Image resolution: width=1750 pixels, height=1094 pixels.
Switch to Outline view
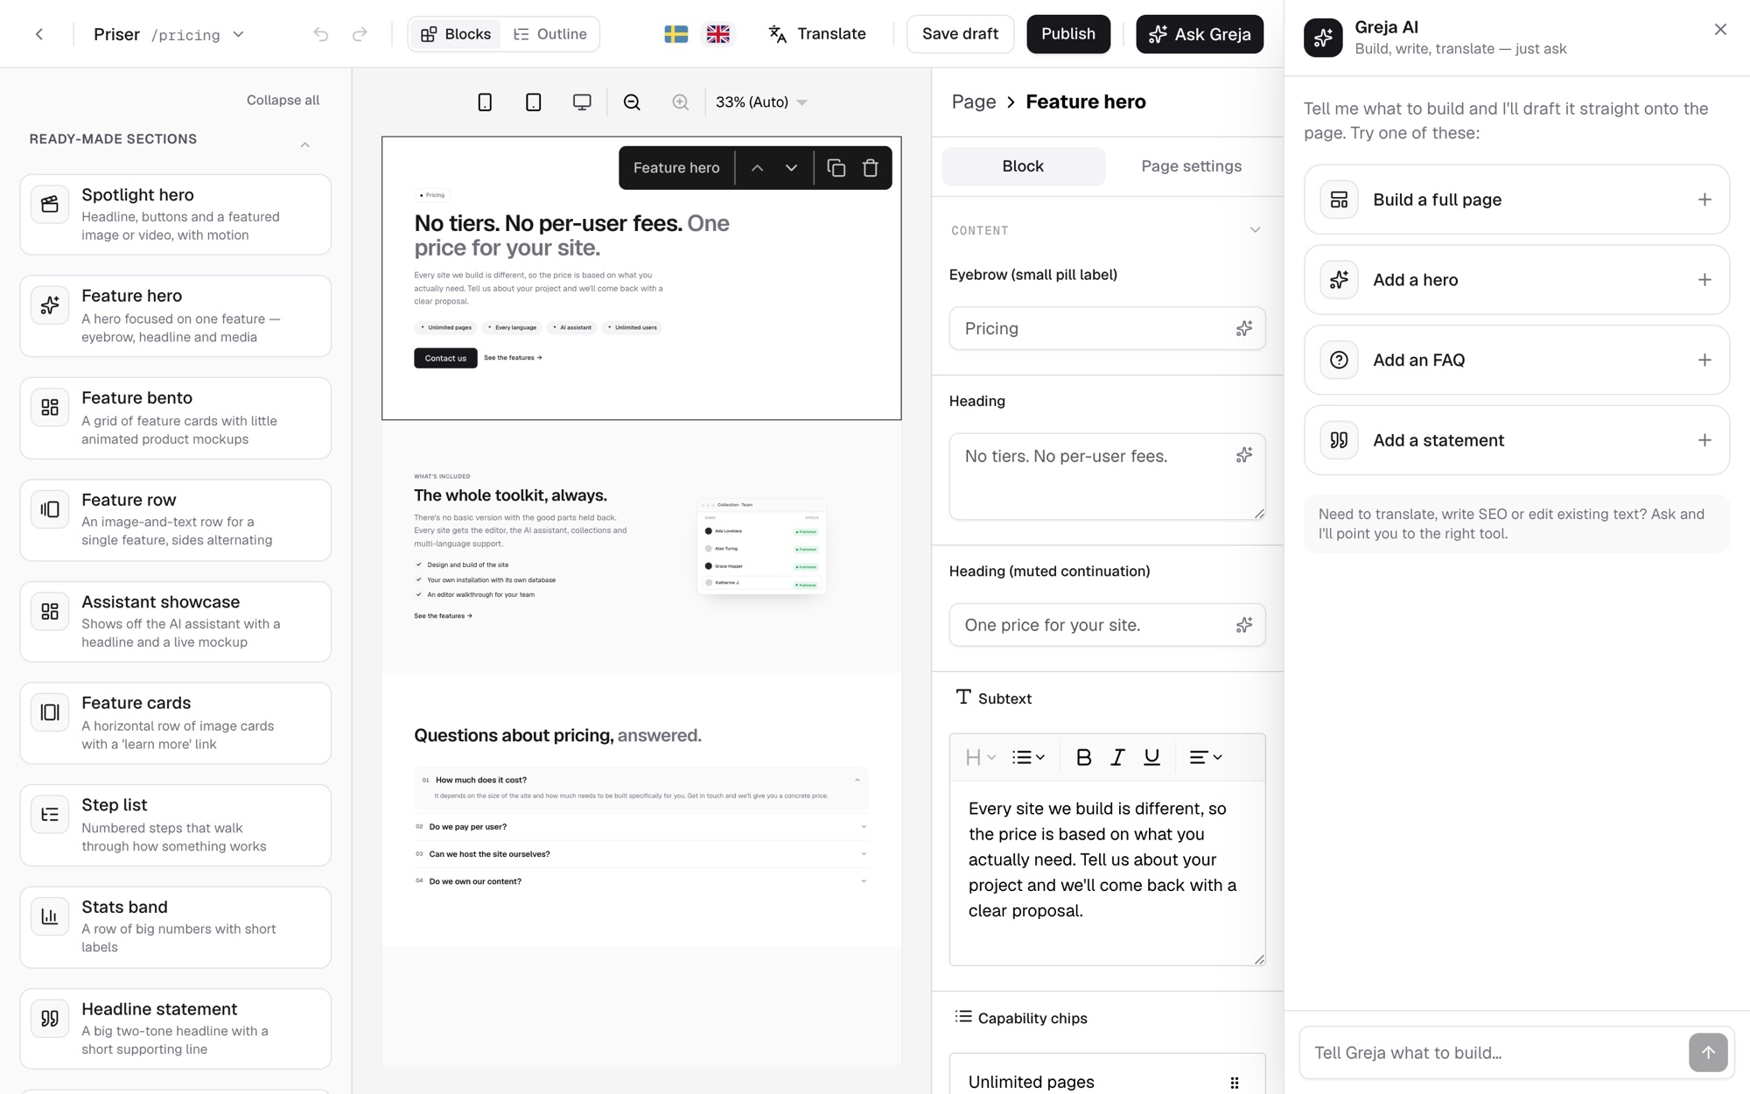[x=550, y=34]
